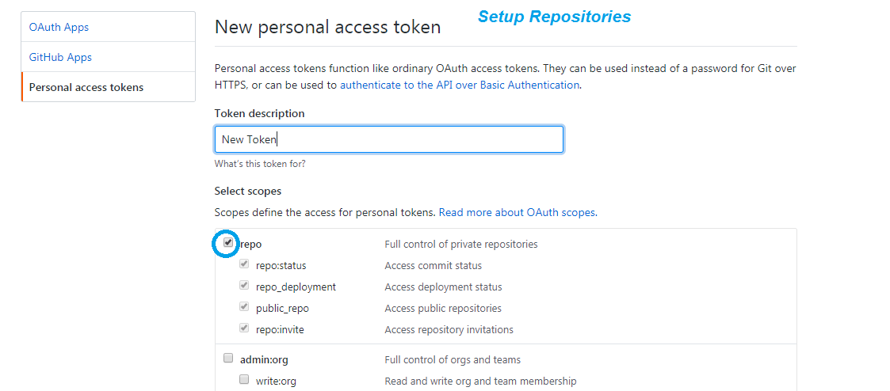Toggle the repo_deployment checkbox
Screen dimensions: 890x391
click(244, 286)
